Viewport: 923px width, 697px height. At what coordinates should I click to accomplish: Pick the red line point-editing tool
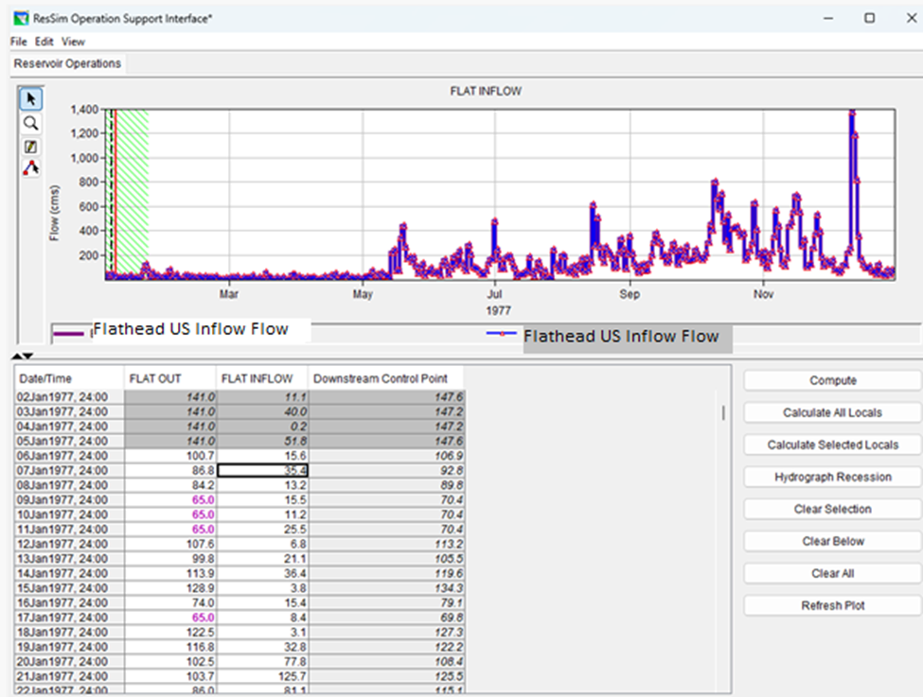tap(31, 167)
